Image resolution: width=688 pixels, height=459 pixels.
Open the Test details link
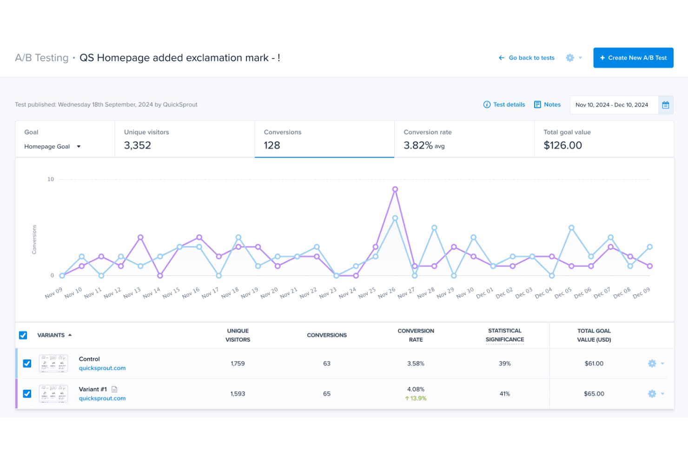point(509,105)
